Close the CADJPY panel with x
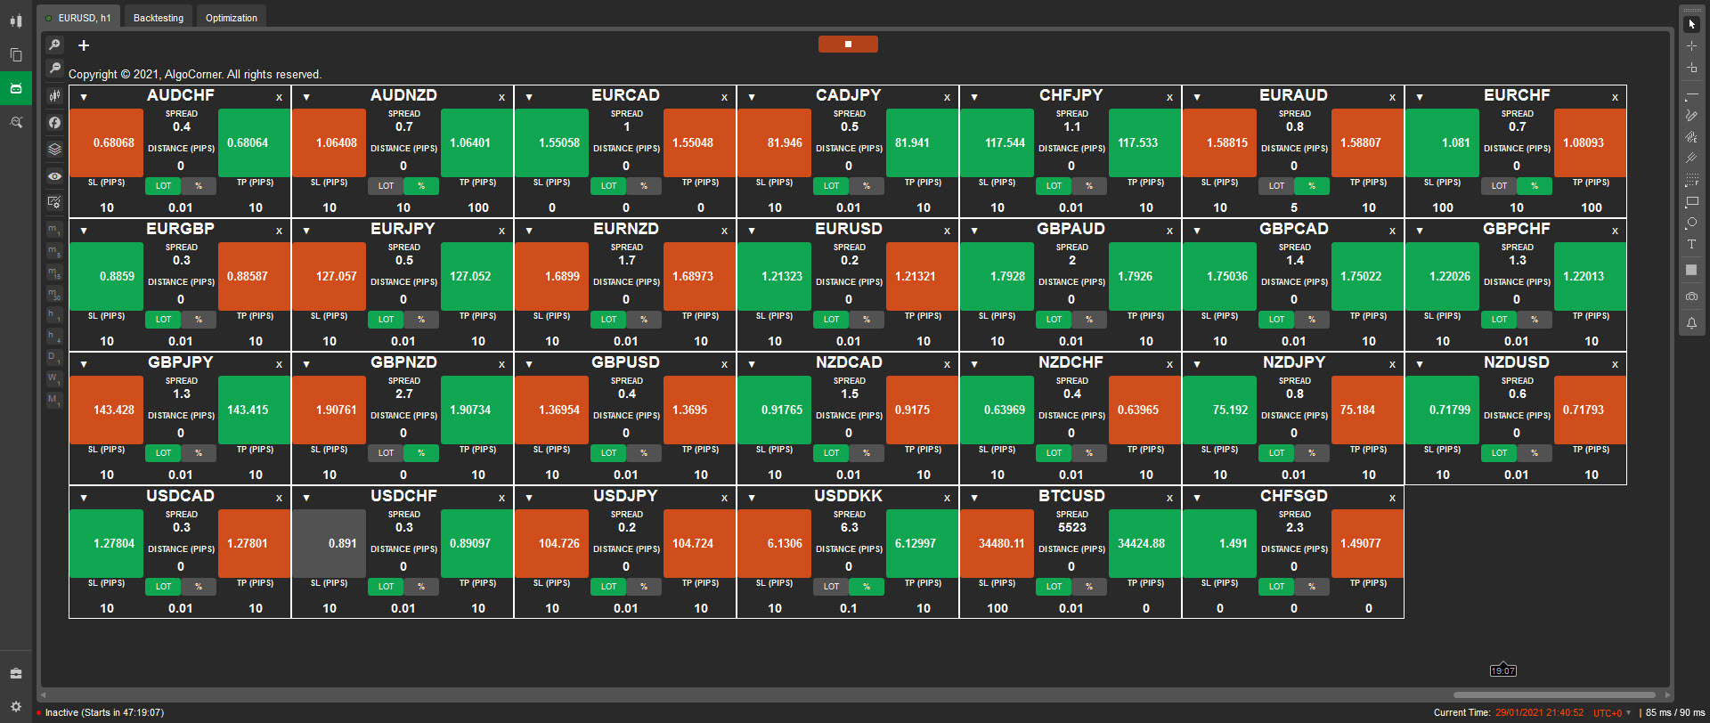1710x723 pixels. (947, 98)
